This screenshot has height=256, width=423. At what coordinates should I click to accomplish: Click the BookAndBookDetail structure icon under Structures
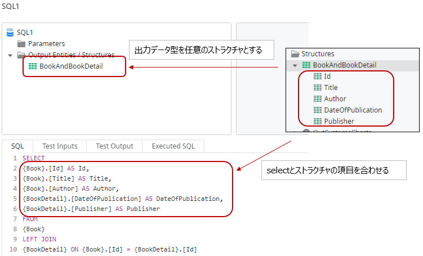pos(306,65)
